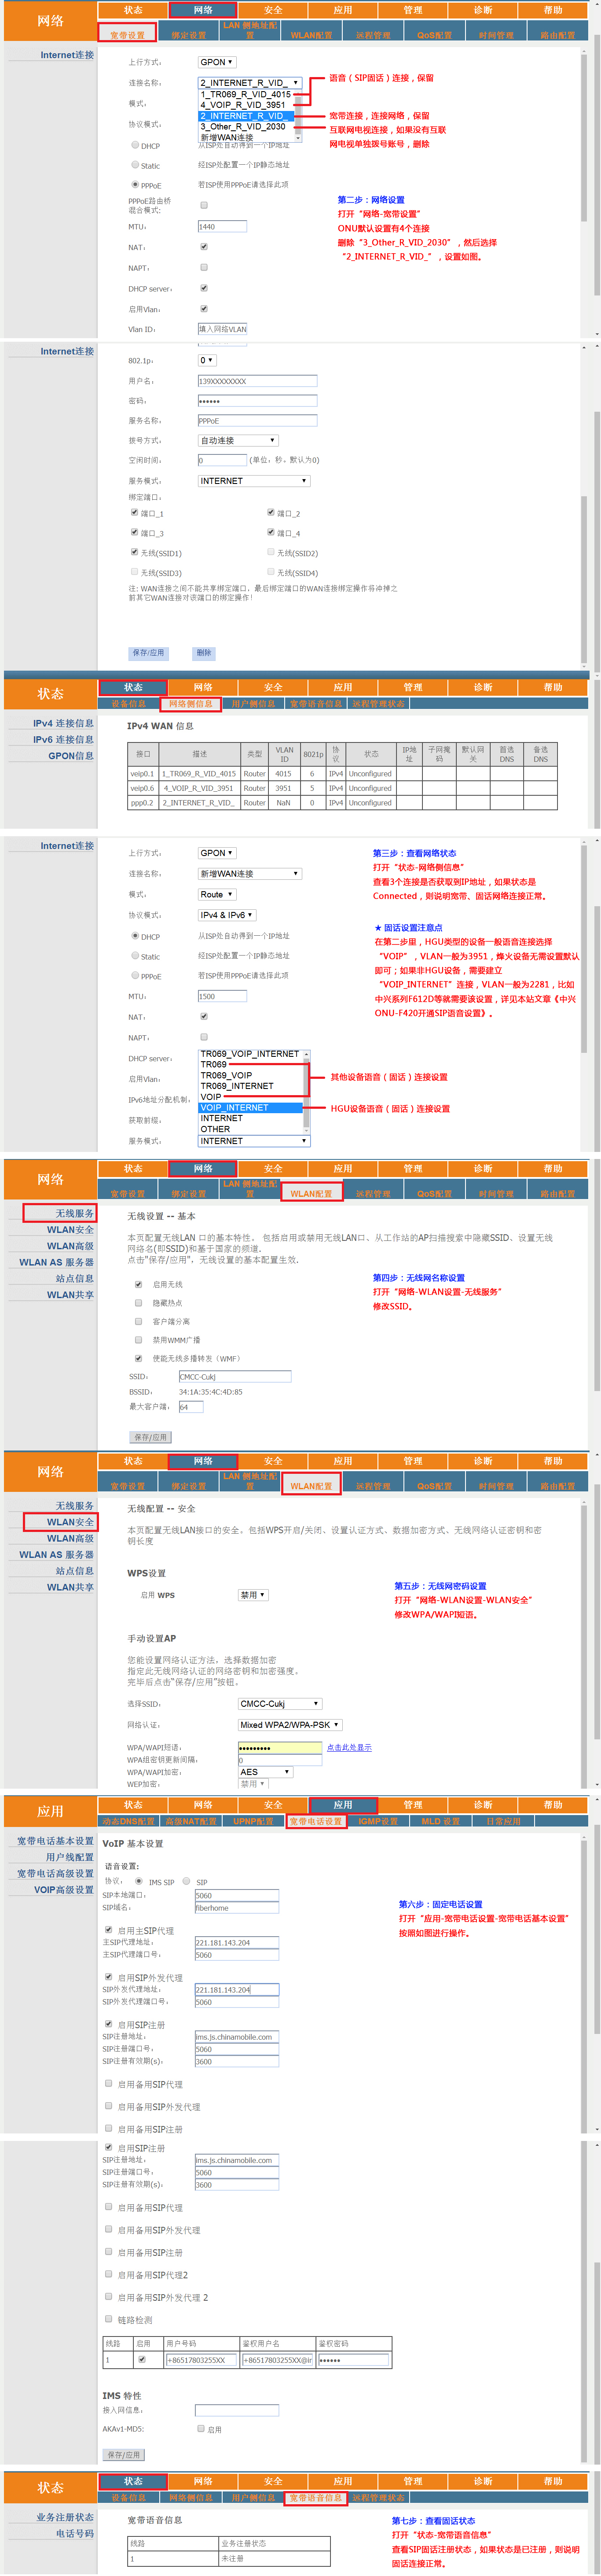Open 宽带电话高级设置 in sidebar
The image size is (601, 2576).
(x=55, y=1874)
